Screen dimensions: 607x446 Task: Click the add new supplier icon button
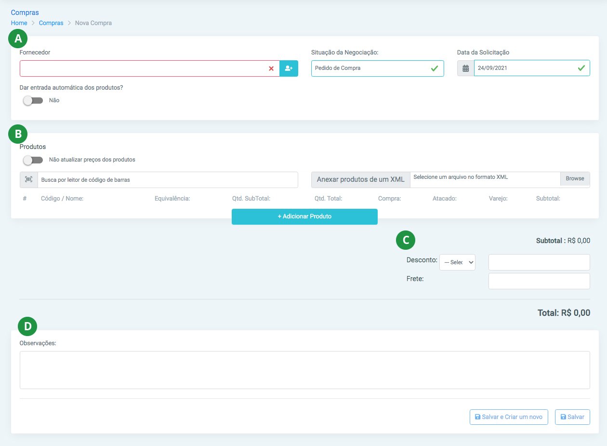click(289, 68)
